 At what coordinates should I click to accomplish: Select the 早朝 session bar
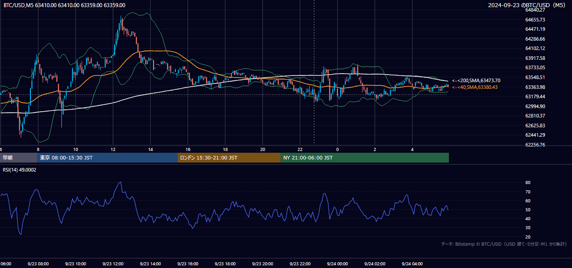18,158
